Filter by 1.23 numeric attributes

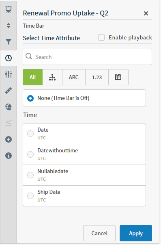pos(97,77)
